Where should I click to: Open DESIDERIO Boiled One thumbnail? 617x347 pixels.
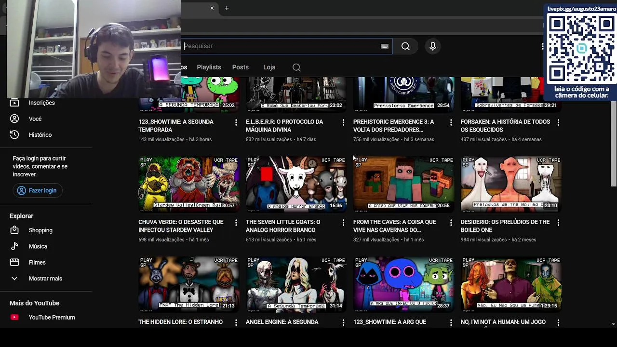pos(510,184)
